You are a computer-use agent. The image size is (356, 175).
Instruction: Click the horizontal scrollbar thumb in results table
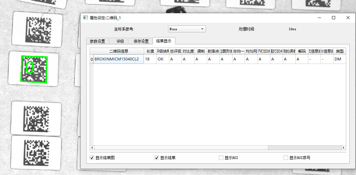pyautogui.click(x=181, y=148)
